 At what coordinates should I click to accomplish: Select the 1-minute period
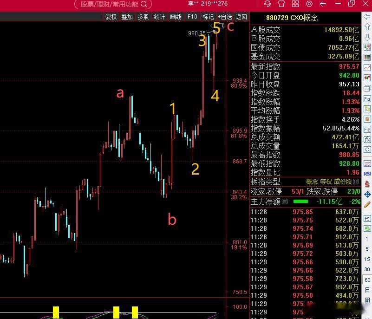367,239
